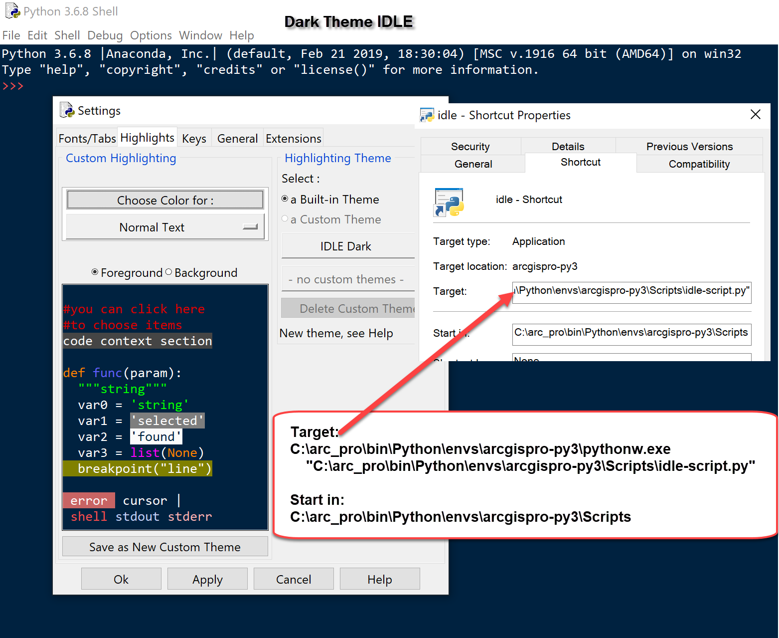This screenshot has width=779, height=638.
Task: Click the idle Shortcut Properties title icon
Action: 427,115
